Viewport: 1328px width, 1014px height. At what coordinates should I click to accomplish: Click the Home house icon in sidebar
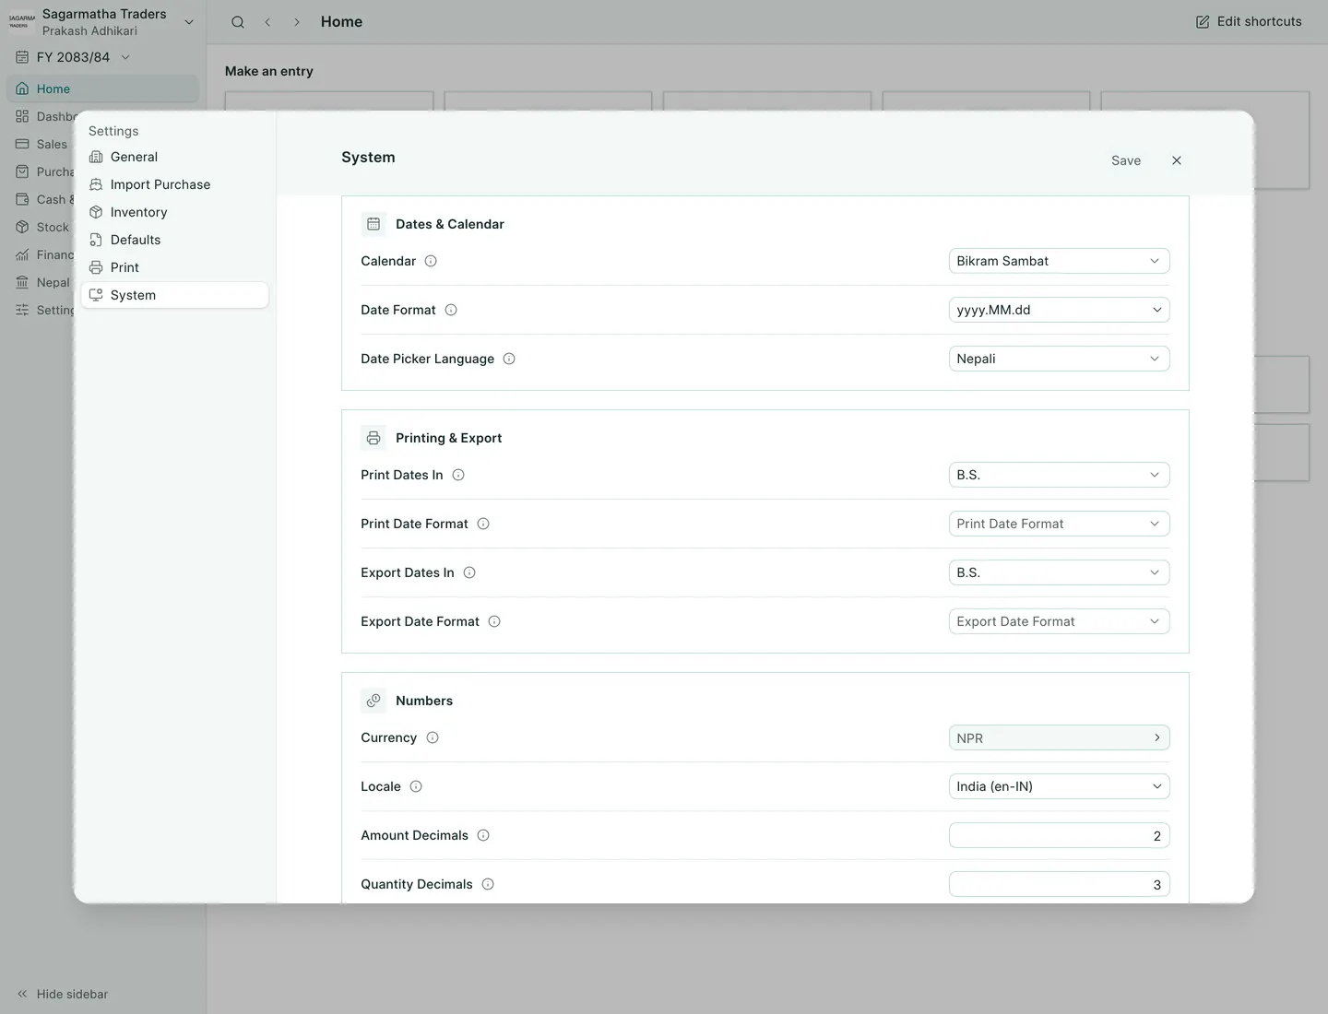(x=22, y=89)
